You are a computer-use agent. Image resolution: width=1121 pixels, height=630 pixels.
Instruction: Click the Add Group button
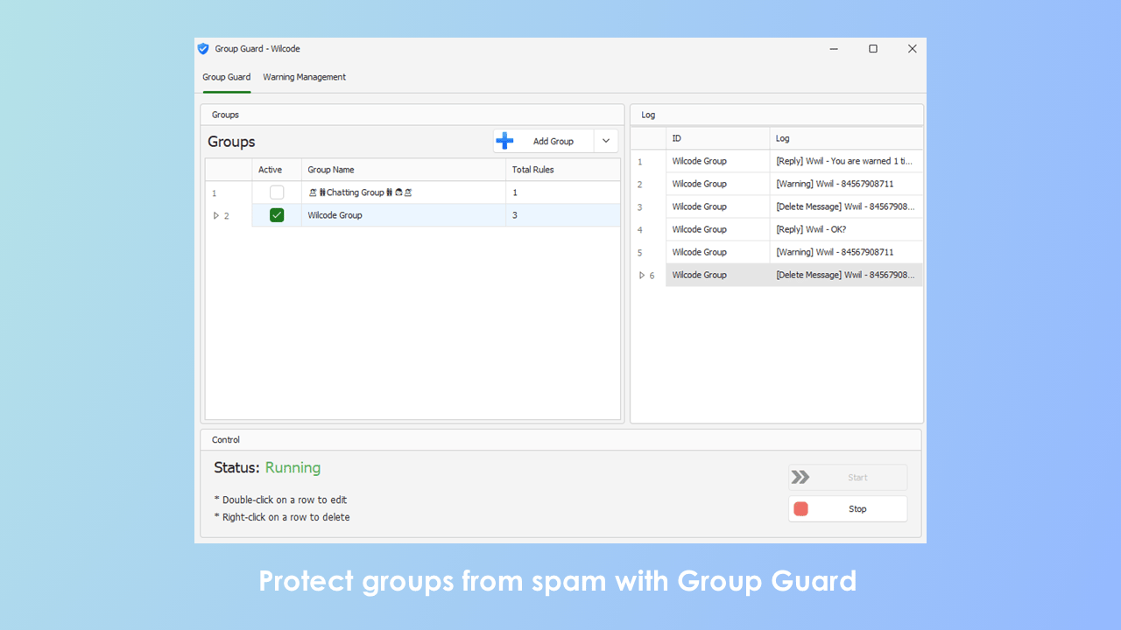point(553,141)
